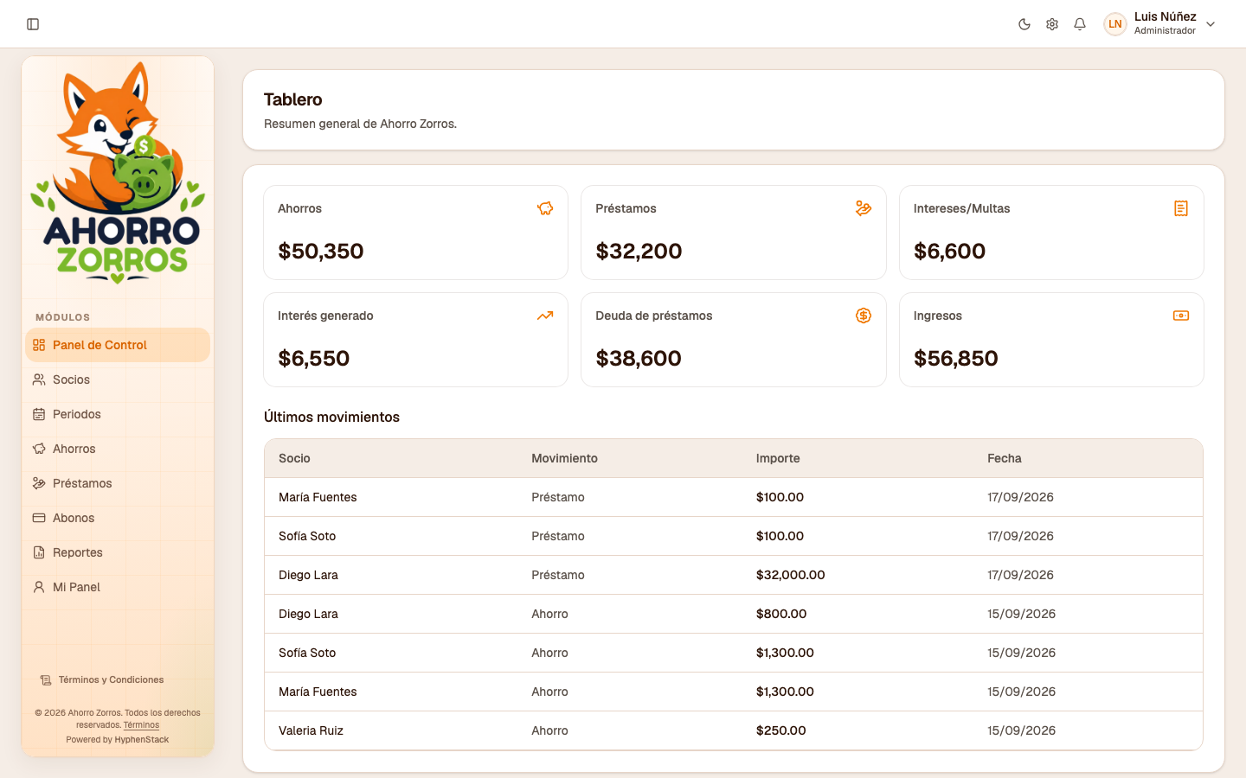Open the Reportes module
Image resolution: width=1246 pixels, height=778 pixels.
click(118, 552)
